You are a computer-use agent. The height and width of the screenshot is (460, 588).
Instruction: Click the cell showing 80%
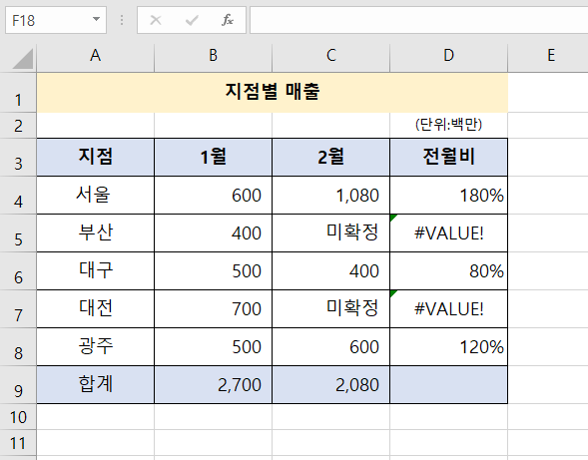(448, 271)
